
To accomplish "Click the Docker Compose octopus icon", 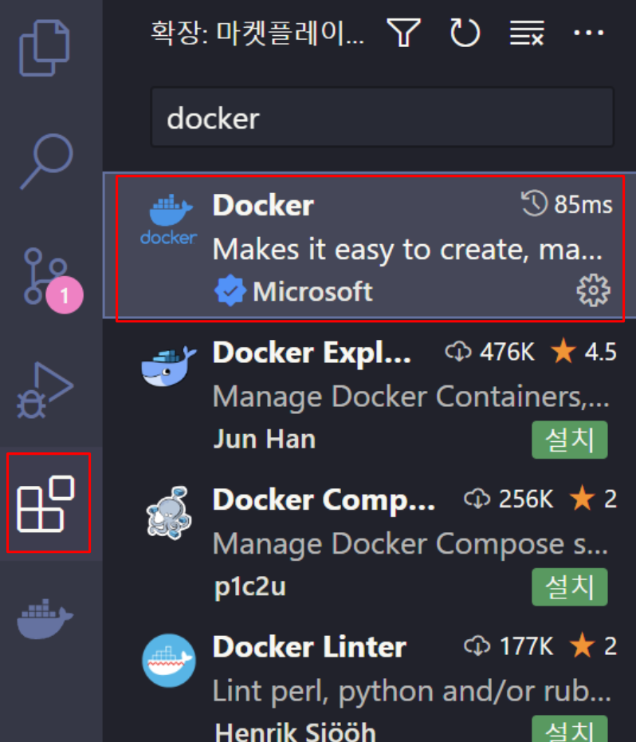I will 169,513.
